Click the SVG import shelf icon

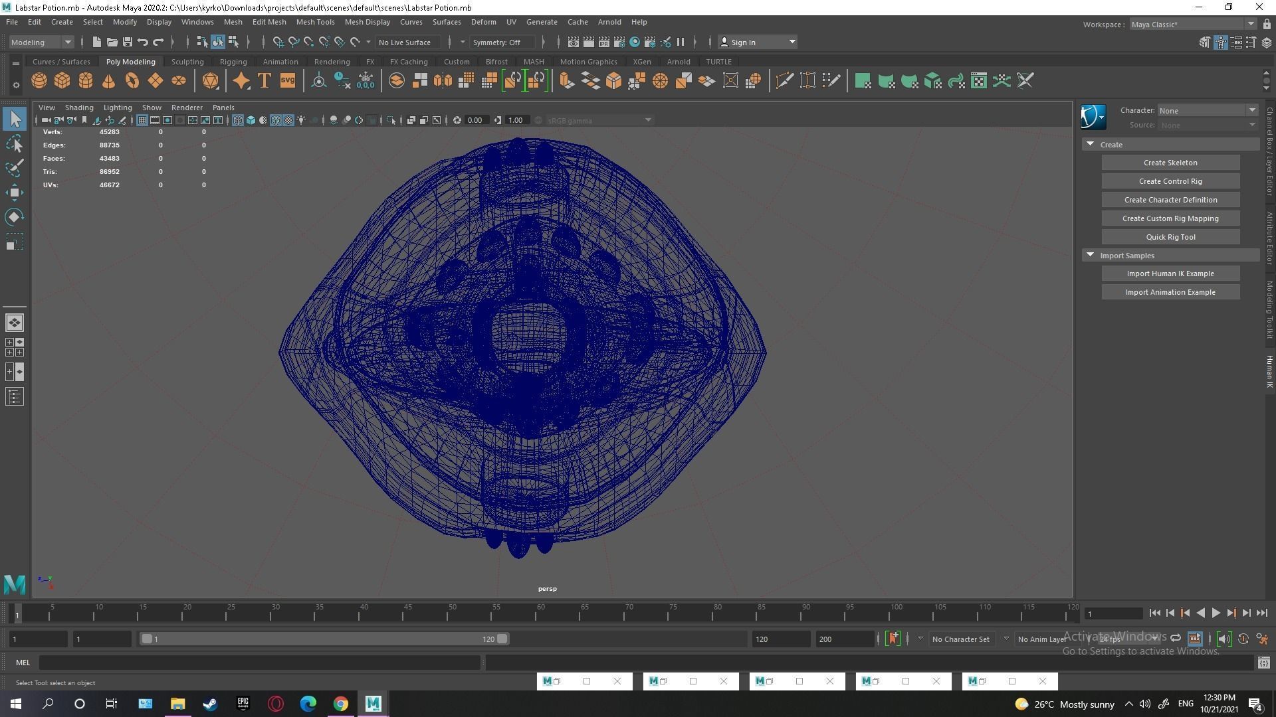(x=287, y=81)
